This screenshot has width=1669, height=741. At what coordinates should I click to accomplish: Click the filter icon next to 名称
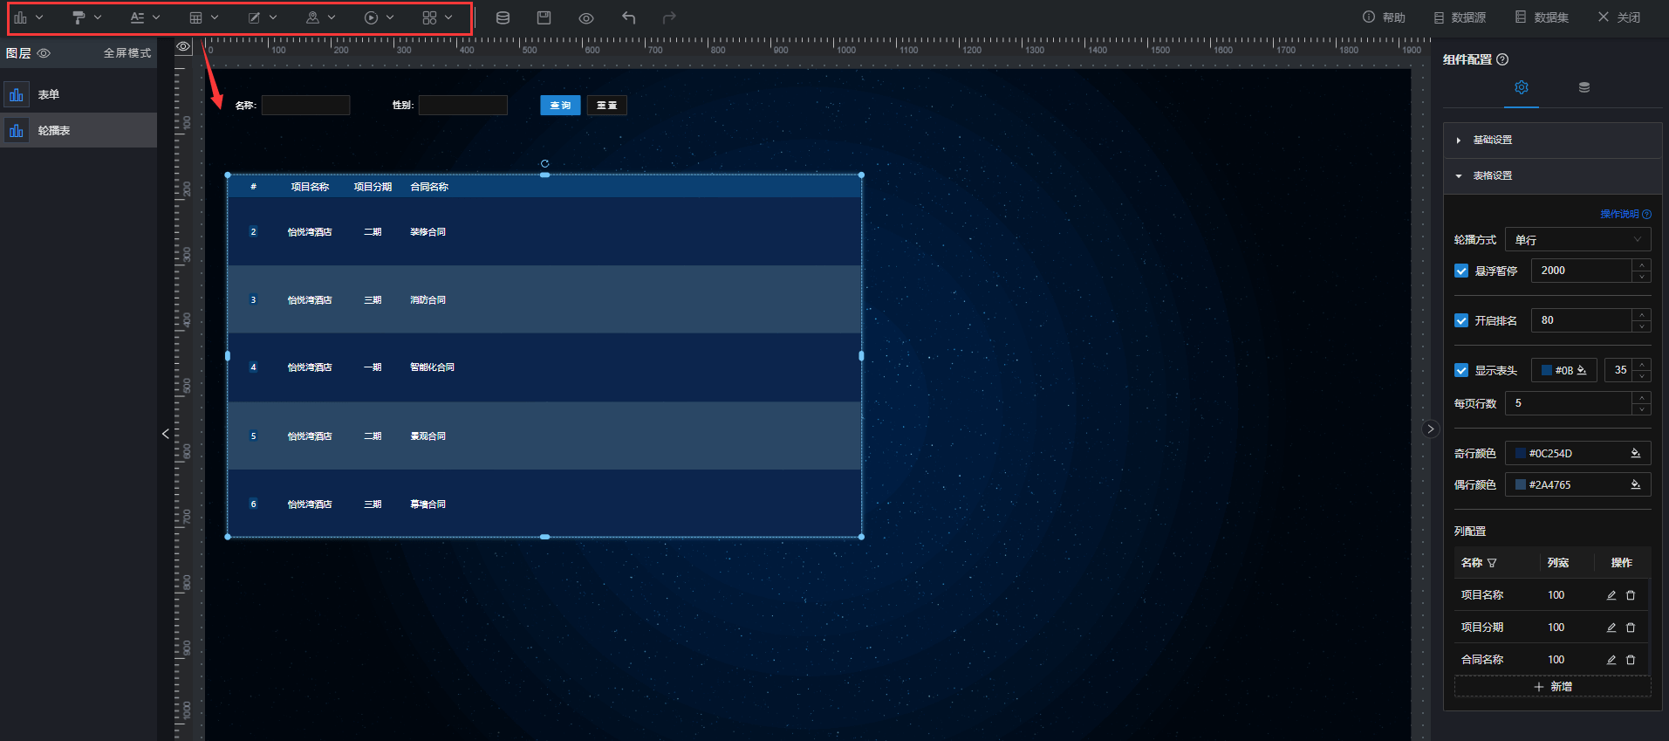pyautogui.click(x=1492, y=563)
